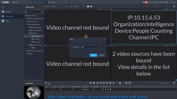The width and height of the screenshot is (177, 99).
Task: Collapse the People Counting node
Action: click(28, 45)
